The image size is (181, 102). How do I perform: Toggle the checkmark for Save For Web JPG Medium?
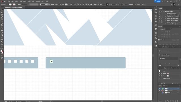point(160,20)
